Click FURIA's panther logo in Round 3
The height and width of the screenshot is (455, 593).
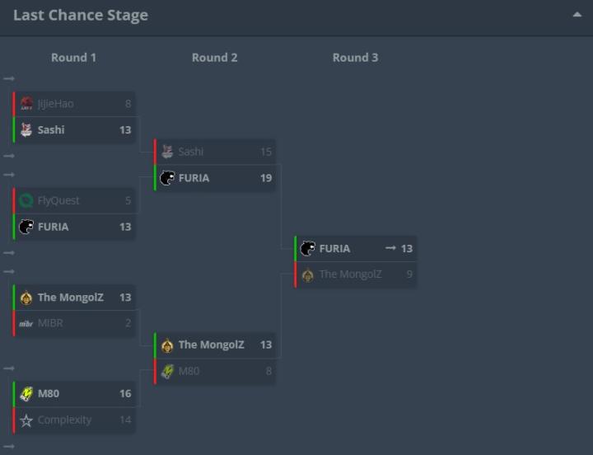point(308,248)
